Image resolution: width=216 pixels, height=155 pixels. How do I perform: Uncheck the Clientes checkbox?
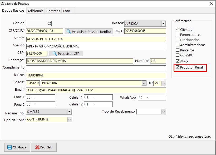pyautogui.click(x=178, y=30)
